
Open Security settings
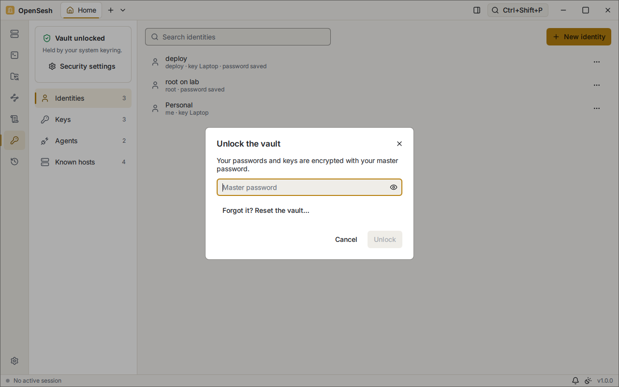pyautogui.click(x=82, y=66)
